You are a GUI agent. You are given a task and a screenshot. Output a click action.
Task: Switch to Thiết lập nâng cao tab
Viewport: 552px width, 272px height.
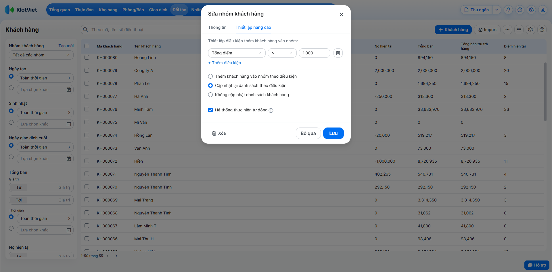(253, 27)
